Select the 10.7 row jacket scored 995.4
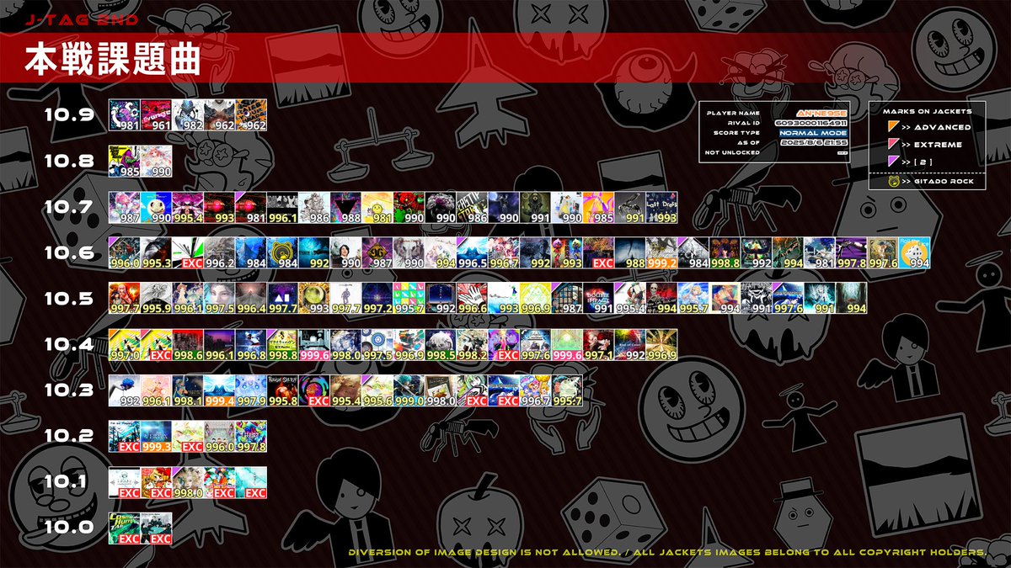Viewport: 1011px width, 568px height. click(188, 207)
